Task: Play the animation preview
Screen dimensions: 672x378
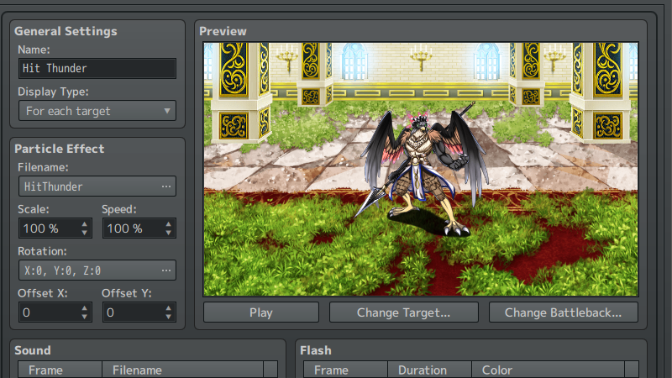Action: click(261, 312)
